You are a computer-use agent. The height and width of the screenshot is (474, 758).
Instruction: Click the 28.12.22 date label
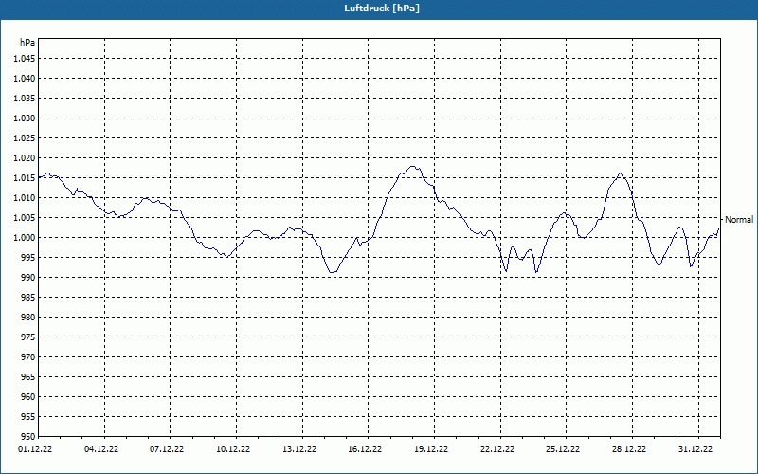click(x=629, y=448)
